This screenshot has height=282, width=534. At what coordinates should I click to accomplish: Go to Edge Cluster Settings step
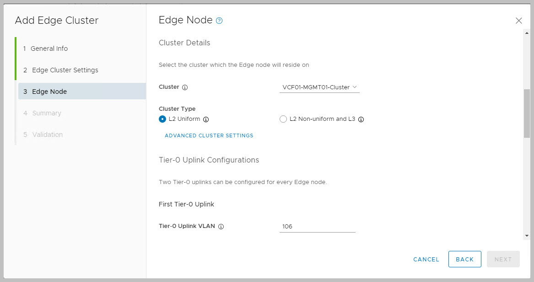coord(65,70)
